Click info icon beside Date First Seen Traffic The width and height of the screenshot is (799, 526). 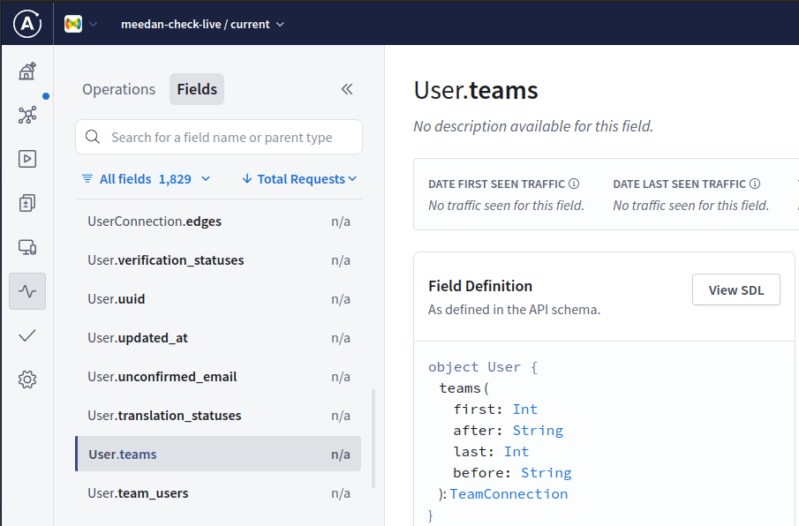[x=574, y=184]
